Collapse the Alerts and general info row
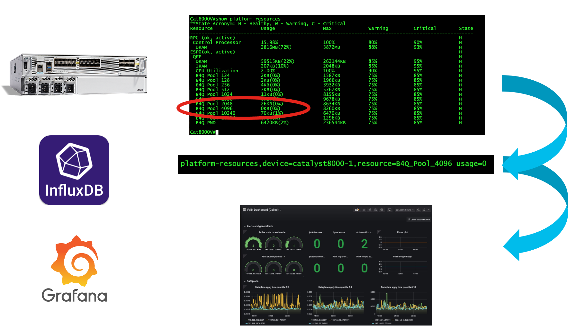This screenshot has width=585, height=329. 258,226
